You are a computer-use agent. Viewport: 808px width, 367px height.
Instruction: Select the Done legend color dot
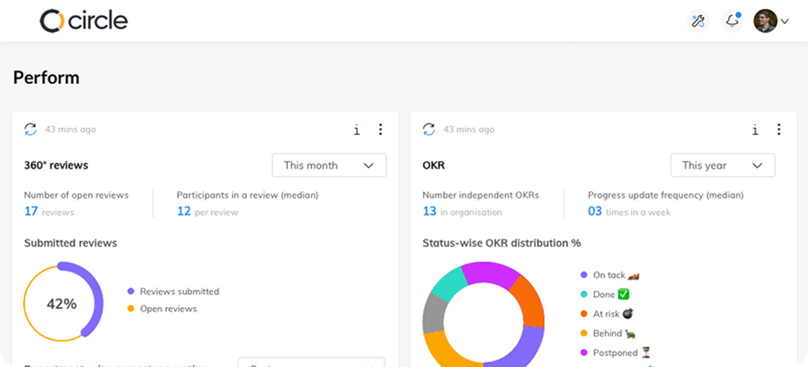pos(584,294)
